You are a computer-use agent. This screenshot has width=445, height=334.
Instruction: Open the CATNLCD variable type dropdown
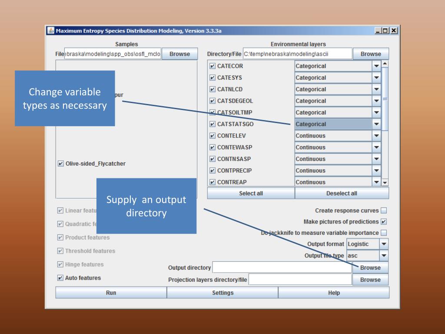click(376, 89)
